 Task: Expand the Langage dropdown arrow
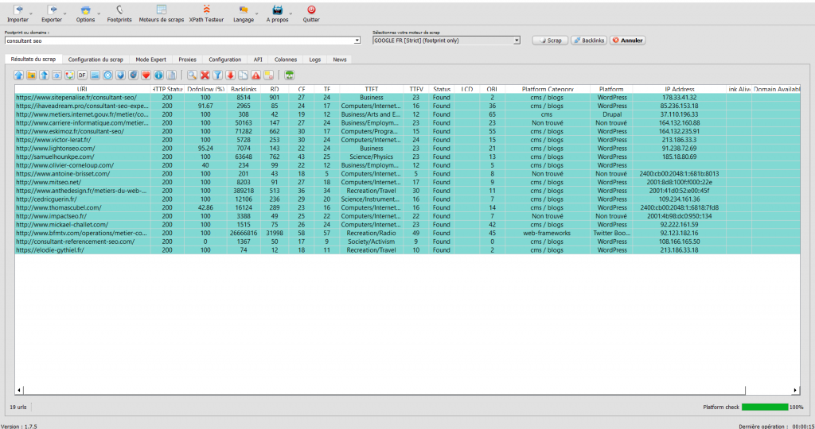[257, 14]
